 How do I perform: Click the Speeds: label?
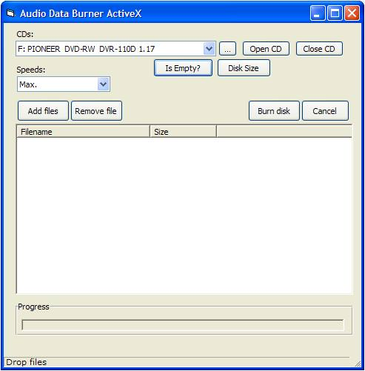coord(31,70)
